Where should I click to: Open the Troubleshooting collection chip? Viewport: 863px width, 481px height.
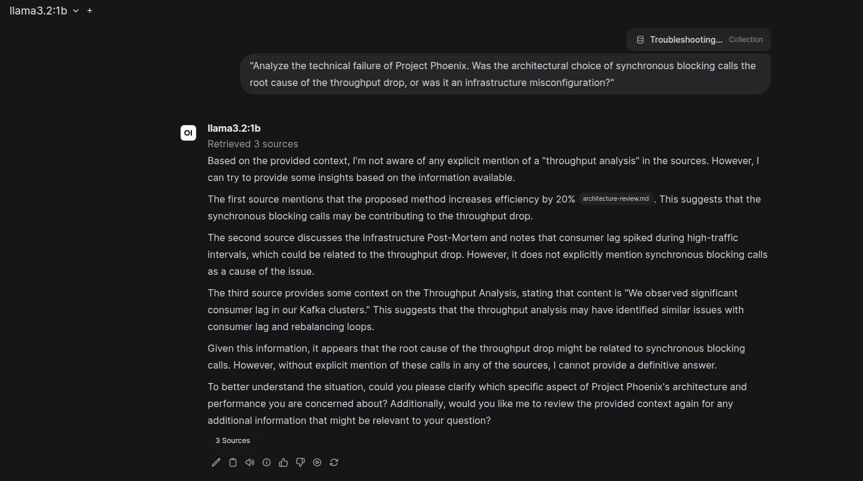[698, 40]
